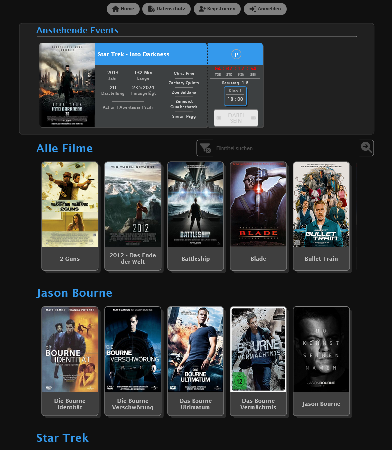Click the 'Anstehende Events' heading

click(x=77, y=30)
